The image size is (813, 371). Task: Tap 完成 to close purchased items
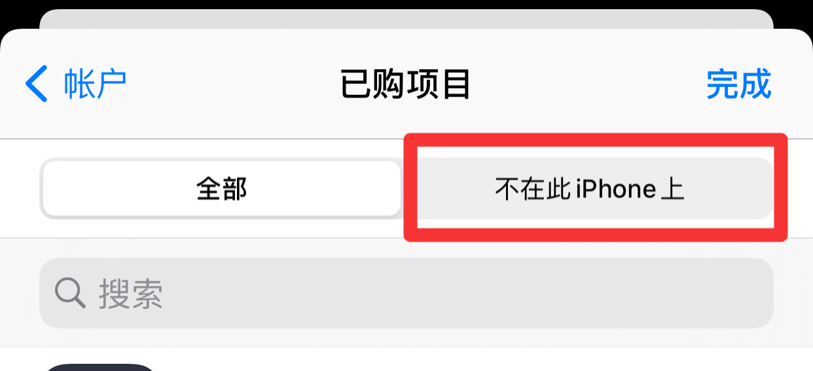(739, 84)
